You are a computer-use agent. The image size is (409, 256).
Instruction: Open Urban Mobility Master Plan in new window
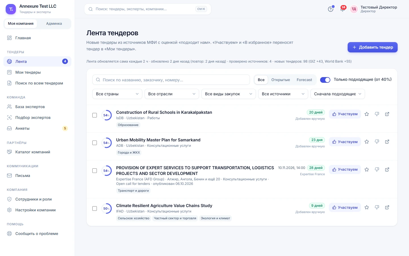[x=387, y=142]
